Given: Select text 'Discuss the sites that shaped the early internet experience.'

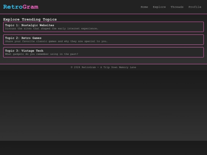Looking at the screenshot, I should 52,29.
